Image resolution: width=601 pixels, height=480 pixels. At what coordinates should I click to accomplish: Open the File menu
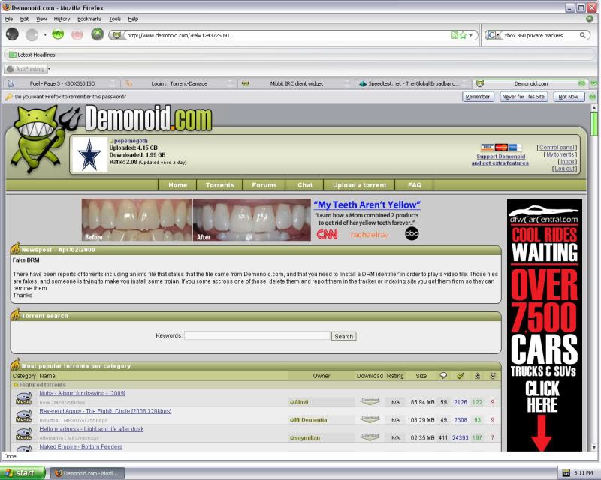pos(9,19)
